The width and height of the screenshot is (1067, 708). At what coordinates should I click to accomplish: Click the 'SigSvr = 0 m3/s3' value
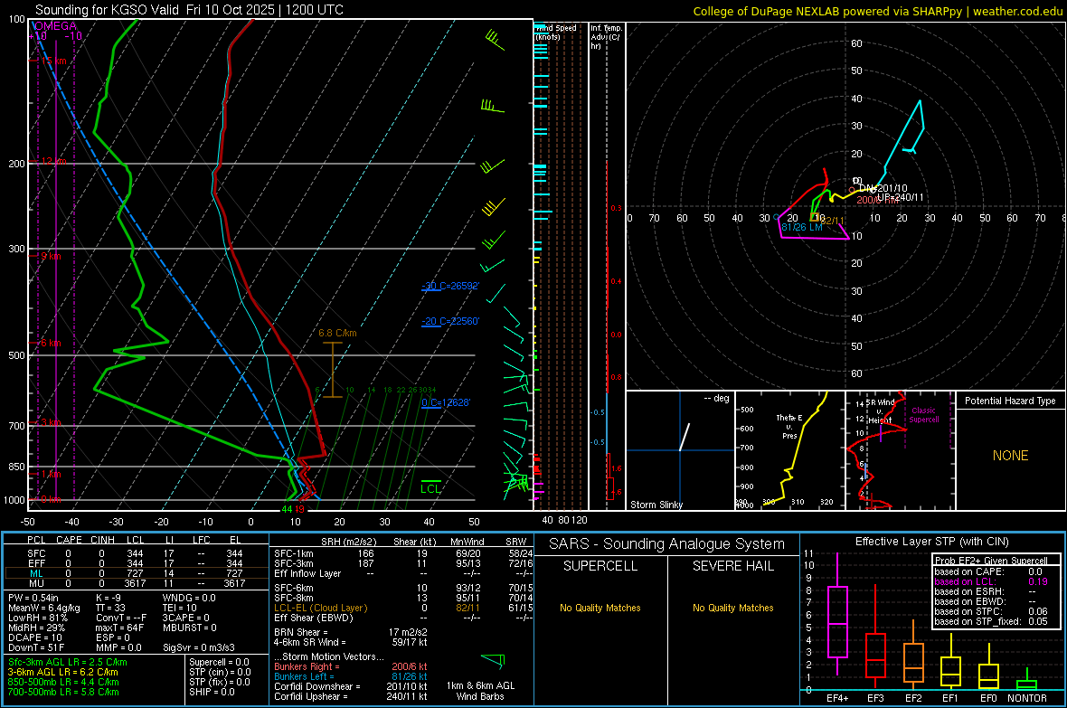point(199,647)
